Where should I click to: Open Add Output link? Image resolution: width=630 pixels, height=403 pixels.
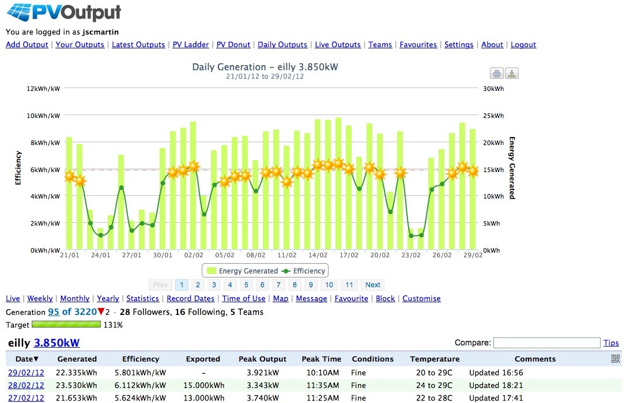[x=27, y=44]
